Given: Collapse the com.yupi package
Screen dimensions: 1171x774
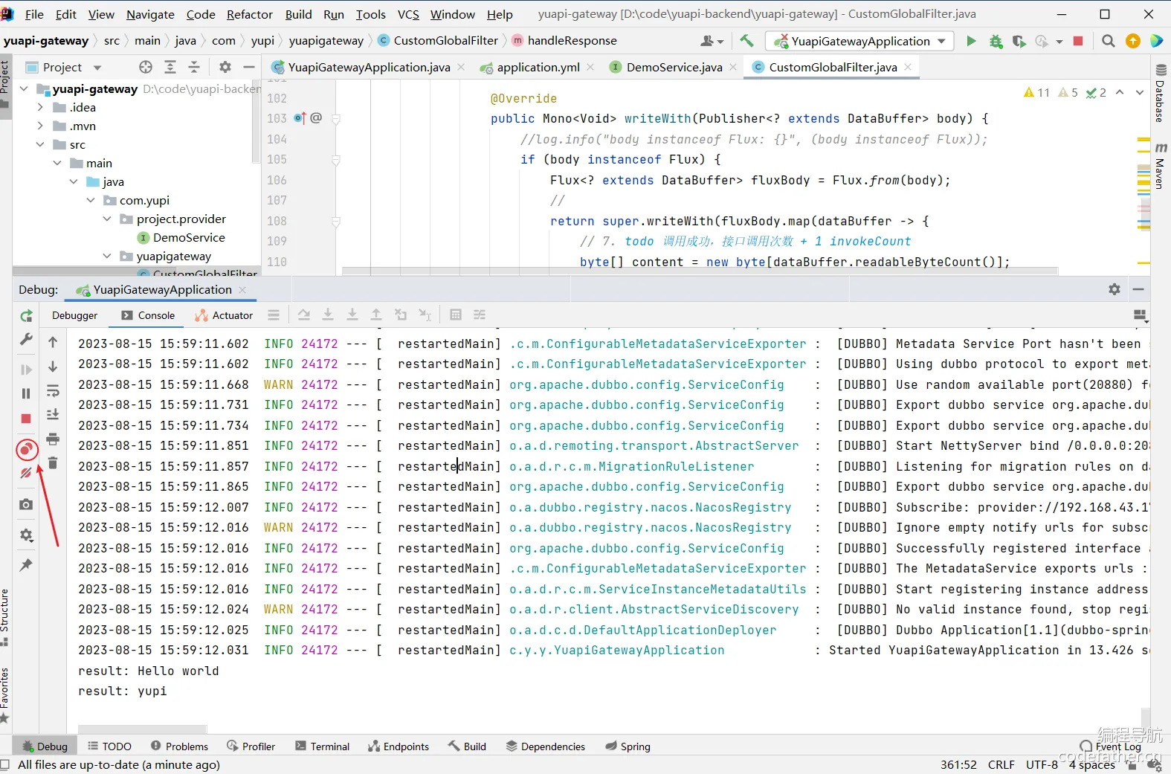Looking at the screenshot, I should click(x=91, y=200).
